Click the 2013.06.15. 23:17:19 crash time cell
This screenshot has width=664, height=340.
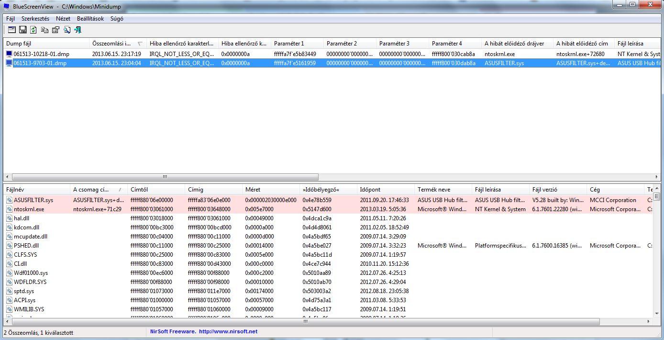[x=116, y=54]
